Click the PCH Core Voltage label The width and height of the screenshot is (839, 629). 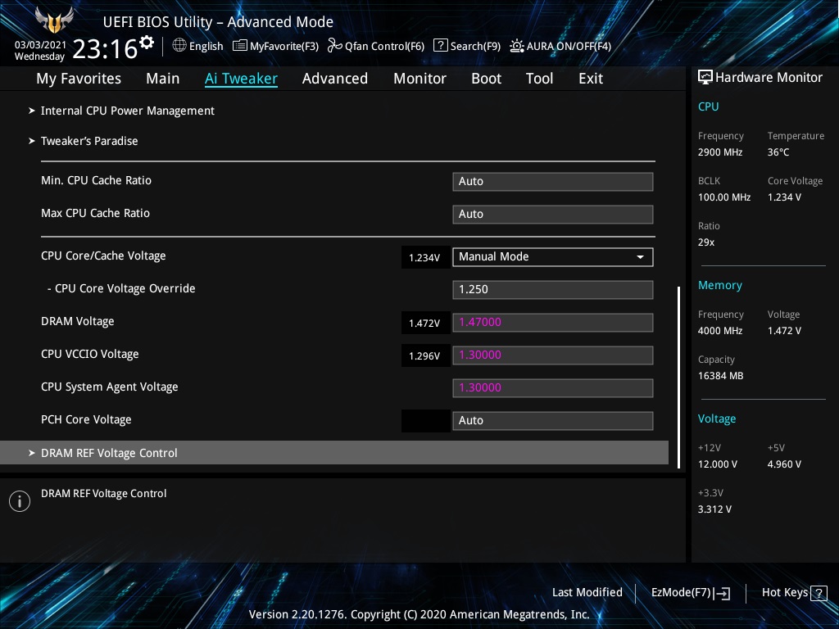click(x=86, y=419)
